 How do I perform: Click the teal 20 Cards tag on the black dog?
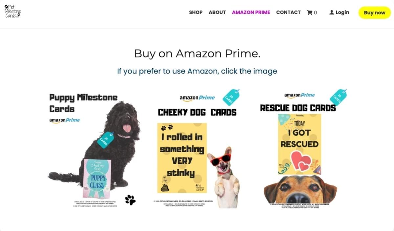coord(105,140)
